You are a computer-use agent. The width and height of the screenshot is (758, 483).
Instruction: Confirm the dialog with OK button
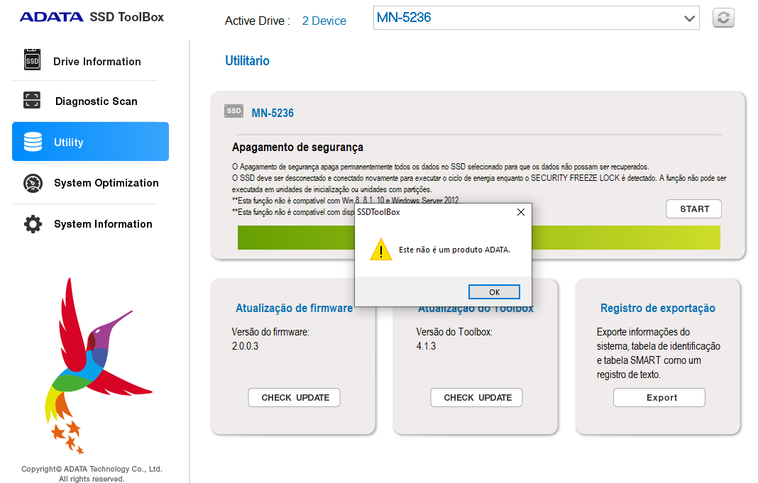pyautogui.click(x=494, y=292)
